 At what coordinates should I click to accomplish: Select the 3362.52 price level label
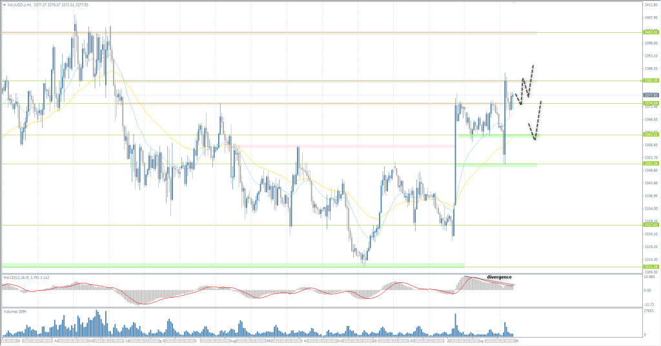point(650,135)
